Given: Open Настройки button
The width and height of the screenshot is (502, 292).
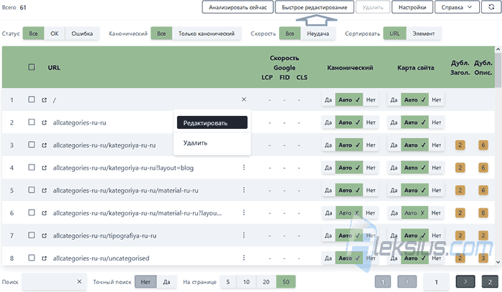Looking at the screenshot, I should pos(412,7).
